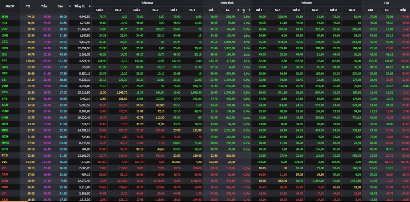Select the HDB ticker symbol

point(4,187)
